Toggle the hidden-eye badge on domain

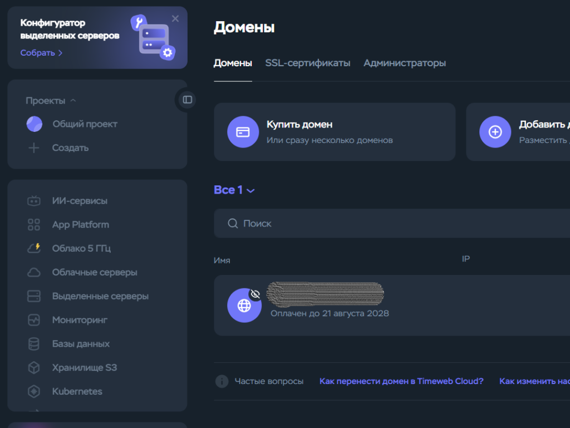pos(255,294)
